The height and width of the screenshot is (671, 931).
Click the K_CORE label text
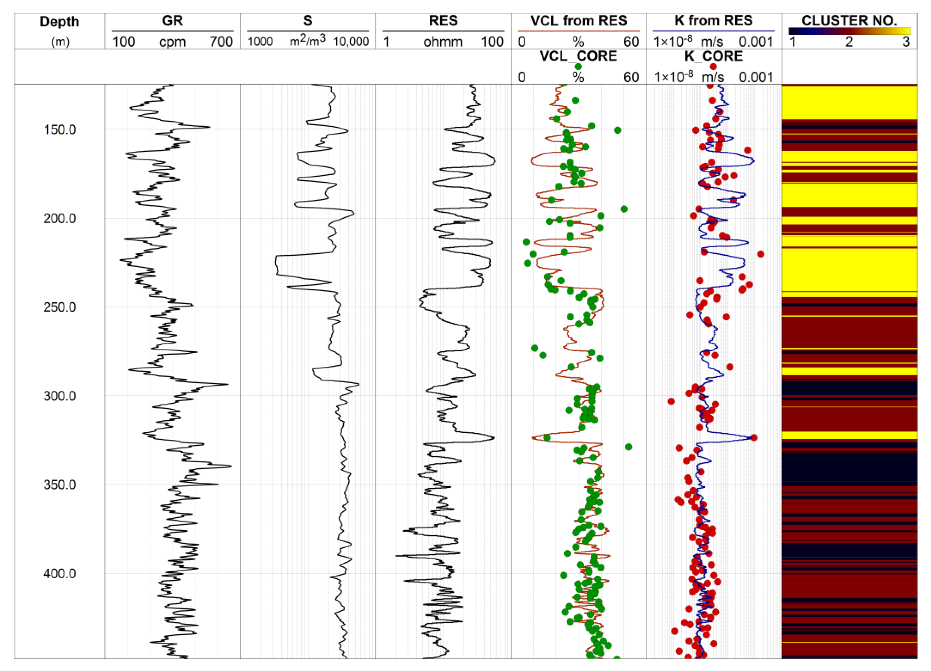pos(714,56)
